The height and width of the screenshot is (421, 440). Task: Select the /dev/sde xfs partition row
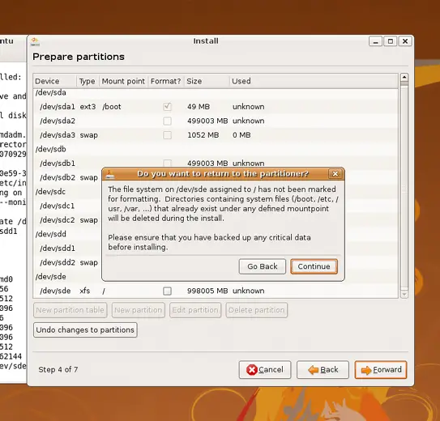coord(216,291)
